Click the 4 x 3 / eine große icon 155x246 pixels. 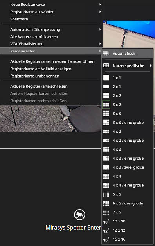(106, 159)
